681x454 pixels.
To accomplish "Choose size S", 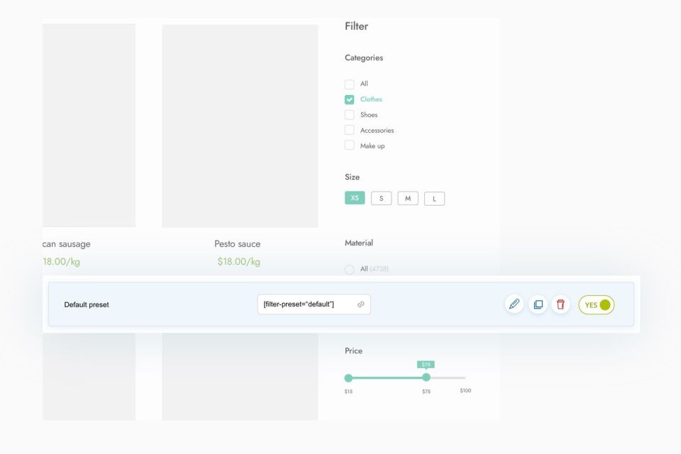I will click(x=381, y=199).
